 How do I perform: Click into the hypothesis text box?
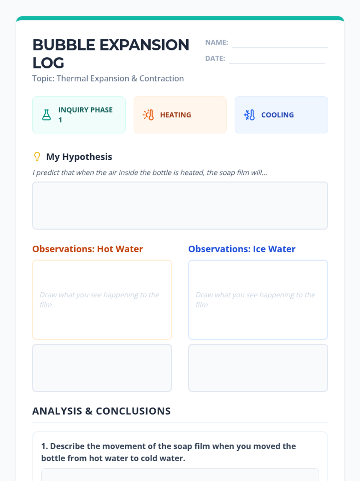pos(180,206)
